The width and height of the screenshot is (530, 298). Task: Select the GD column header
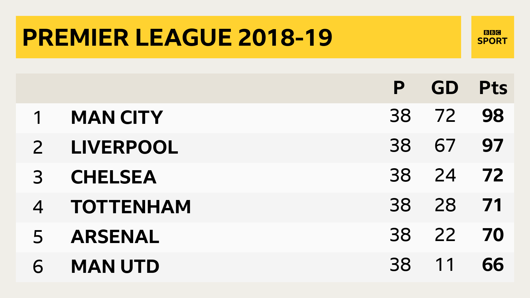[x=445, y=88]
